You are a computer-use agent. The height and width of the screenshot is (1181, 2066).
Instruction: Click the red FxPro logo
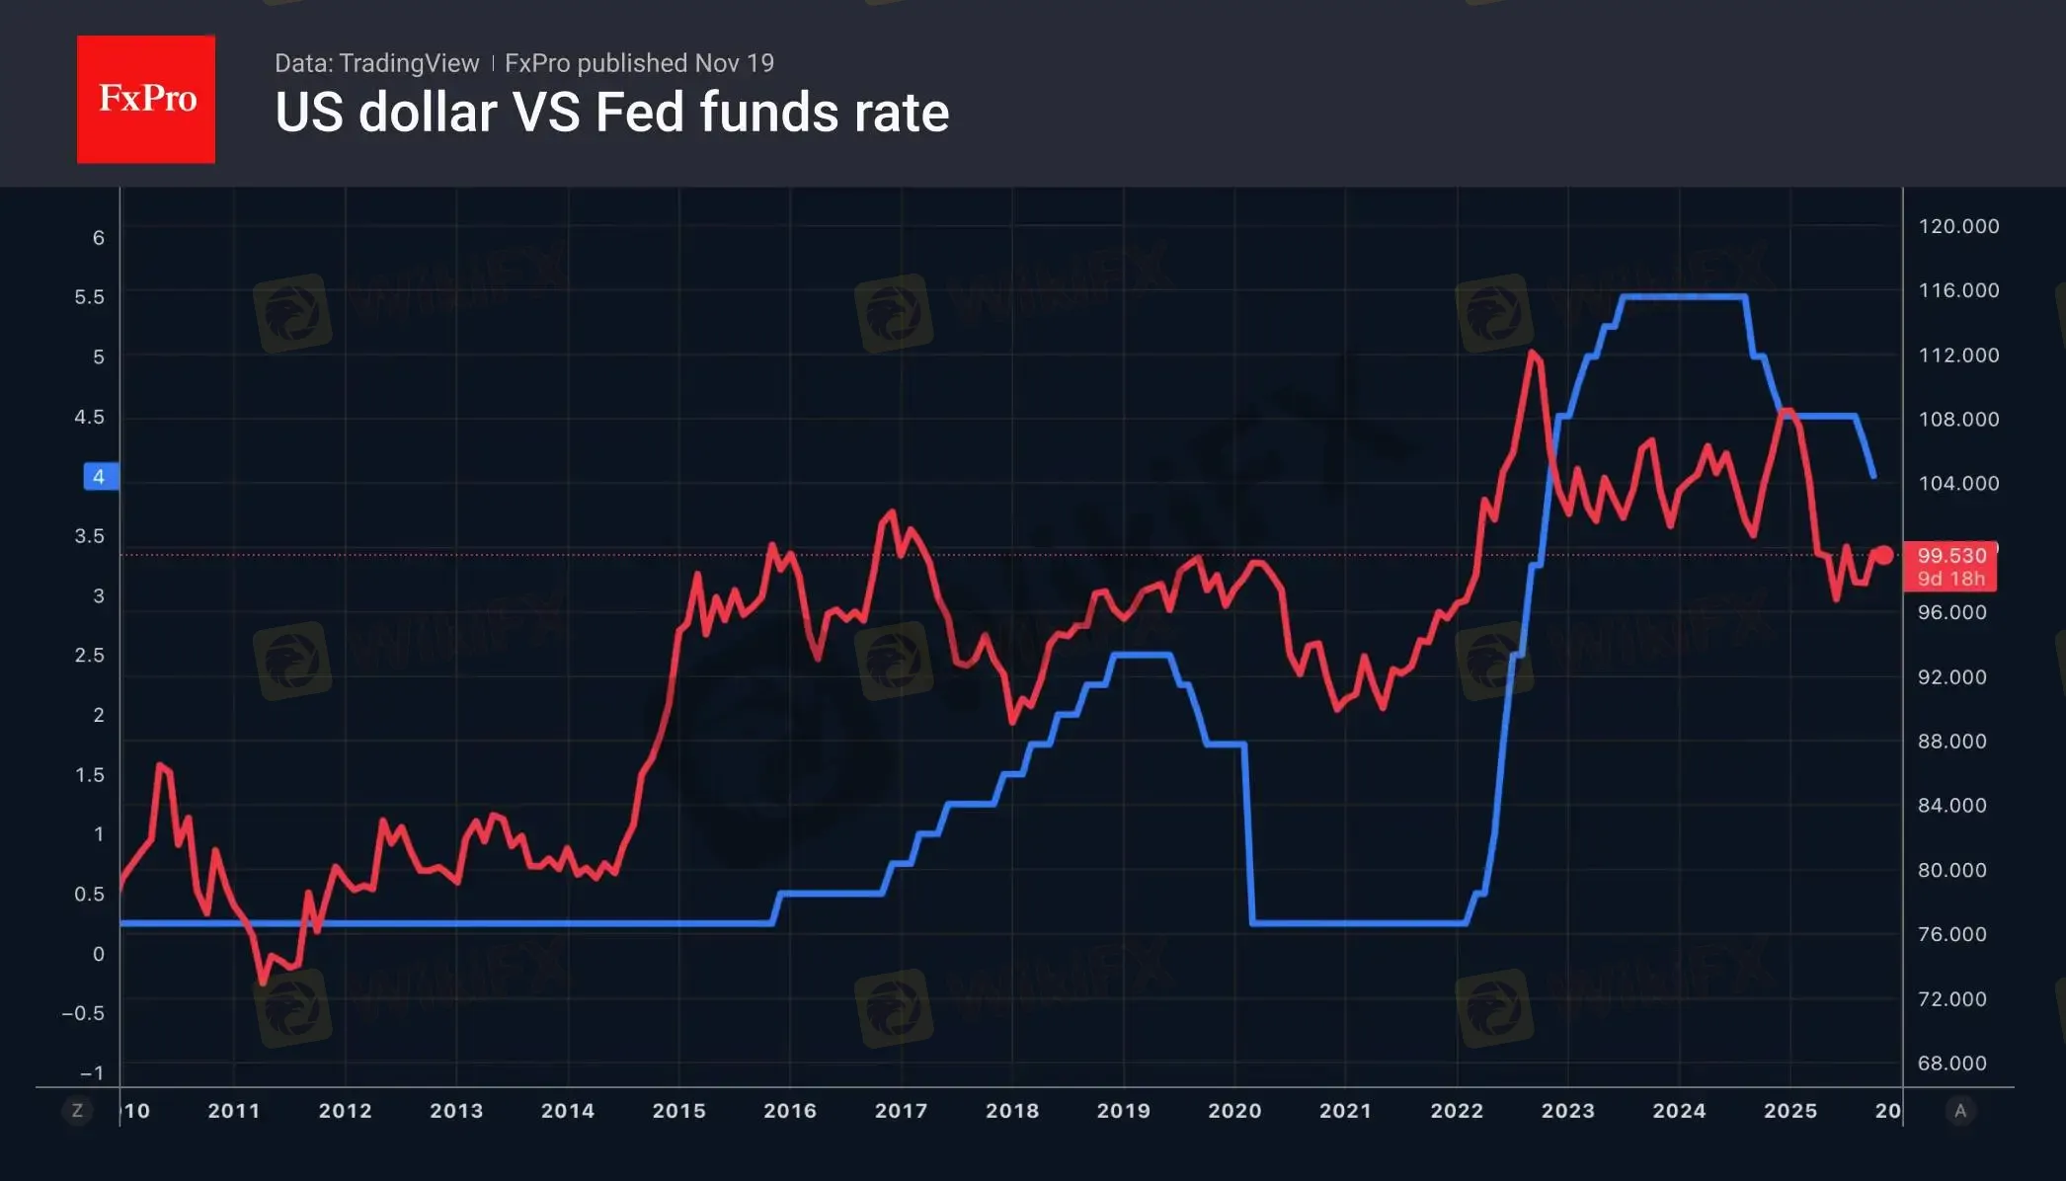tap(146, 99)
